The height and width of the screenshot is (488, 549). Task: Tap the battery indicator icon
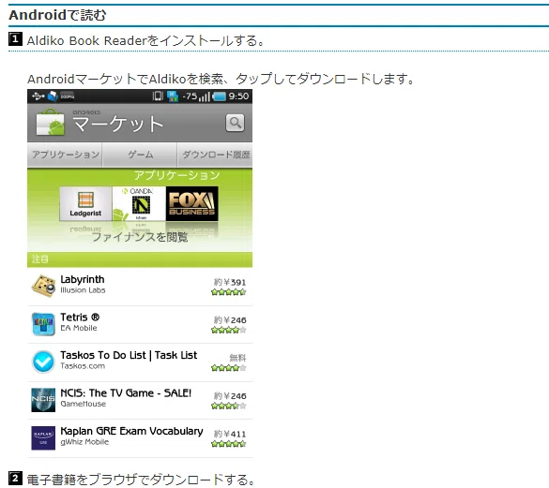(x=220, y=96)
